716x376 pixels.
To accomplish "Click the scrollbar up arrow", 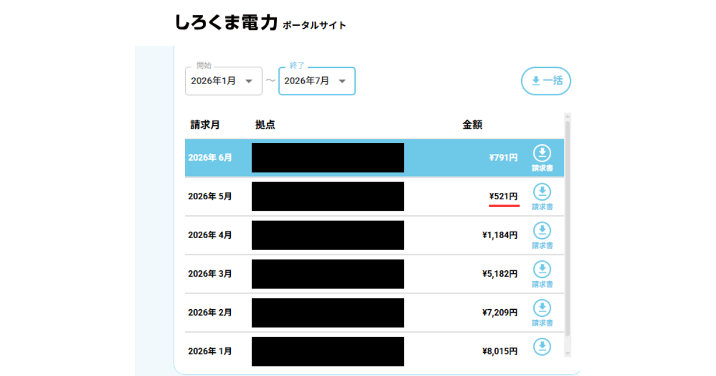I will (567, 116).
